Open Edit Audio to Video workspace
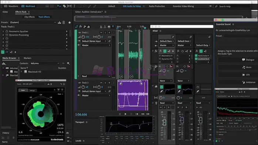The height and width of the screenshot is (145, 258). tap(132, 6)
